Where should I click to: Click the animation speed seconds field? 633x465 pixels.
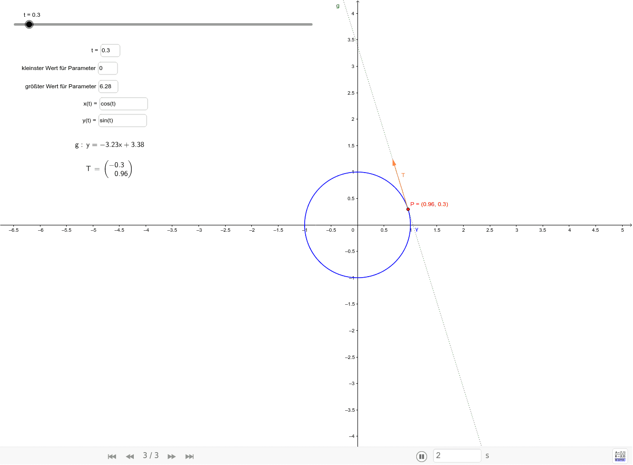(457, 456)
